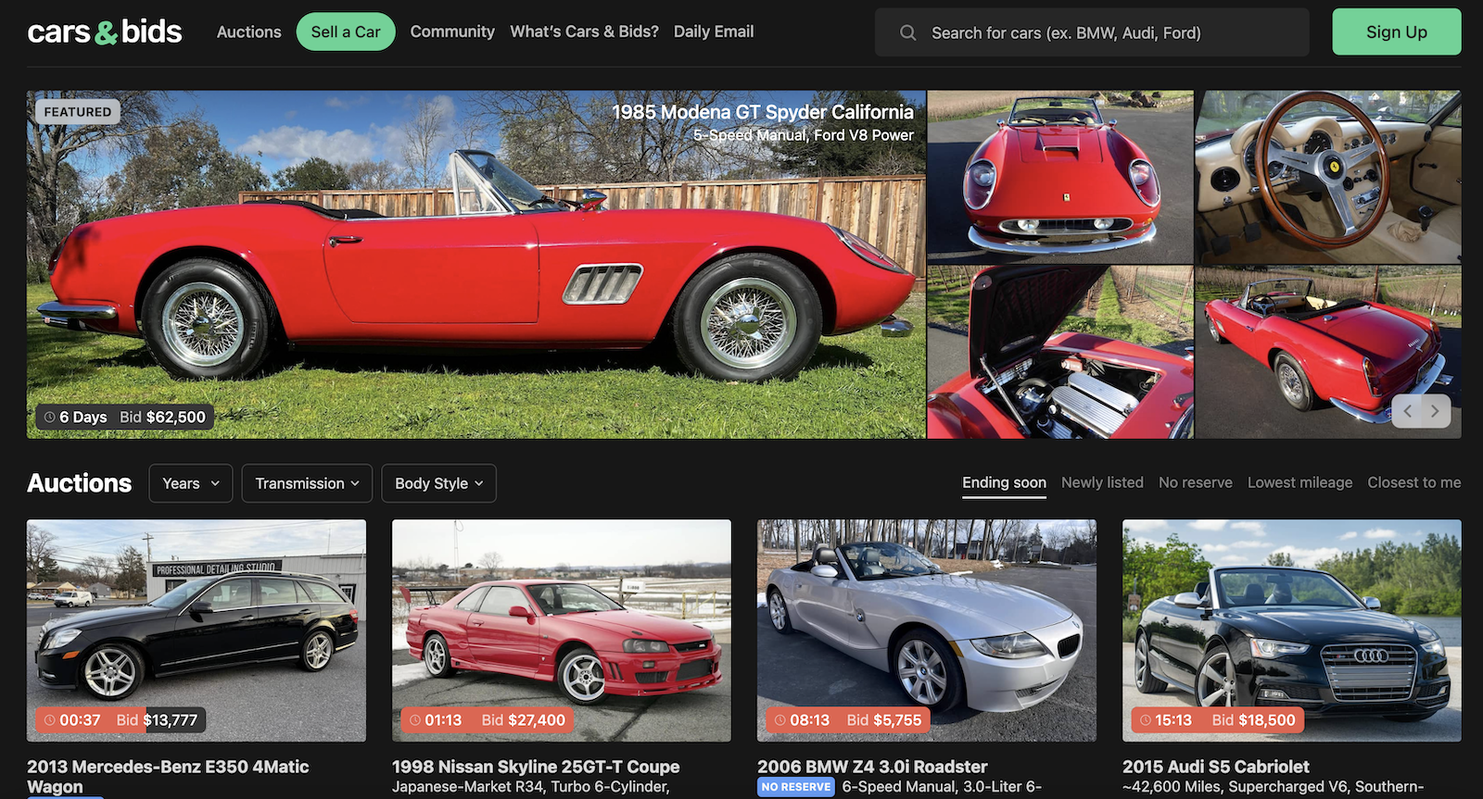Viewport: 1483px width, 799px height.
Task: Open the Transmission filter dropdown
Action: pyautogui.click(x=307, y=483)
